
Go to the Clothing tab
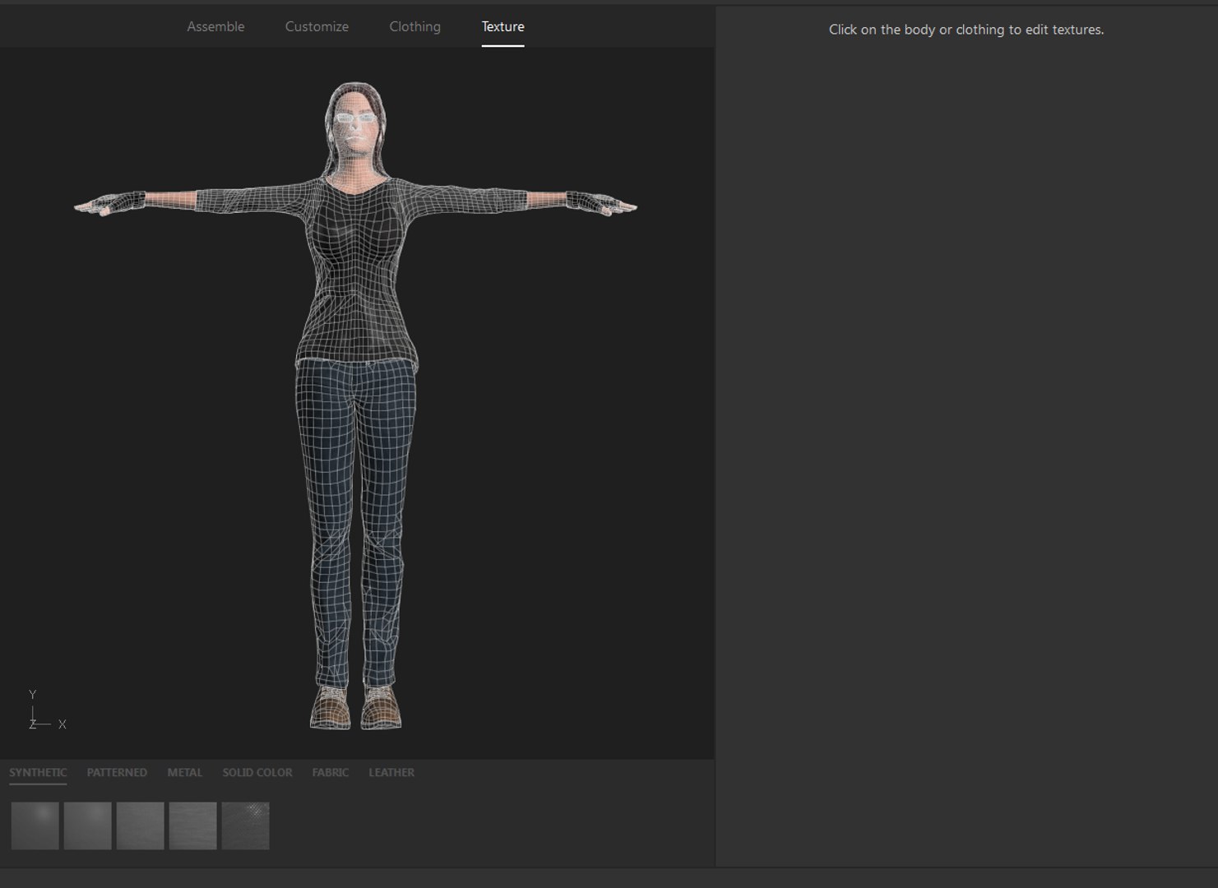click(x=414, y=26)
